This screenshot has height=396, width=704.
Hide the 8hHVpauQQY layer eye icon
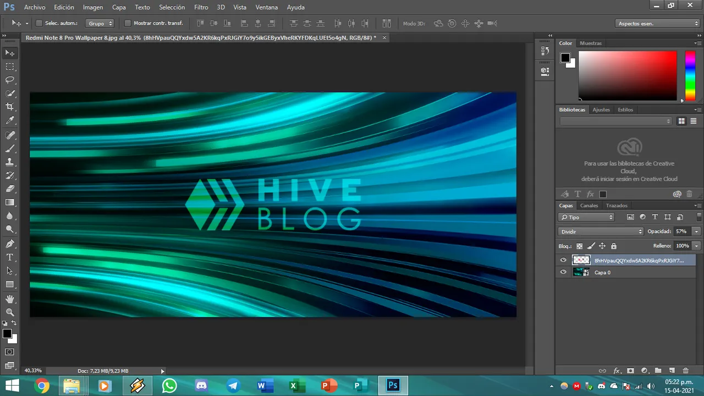[563, 261]
